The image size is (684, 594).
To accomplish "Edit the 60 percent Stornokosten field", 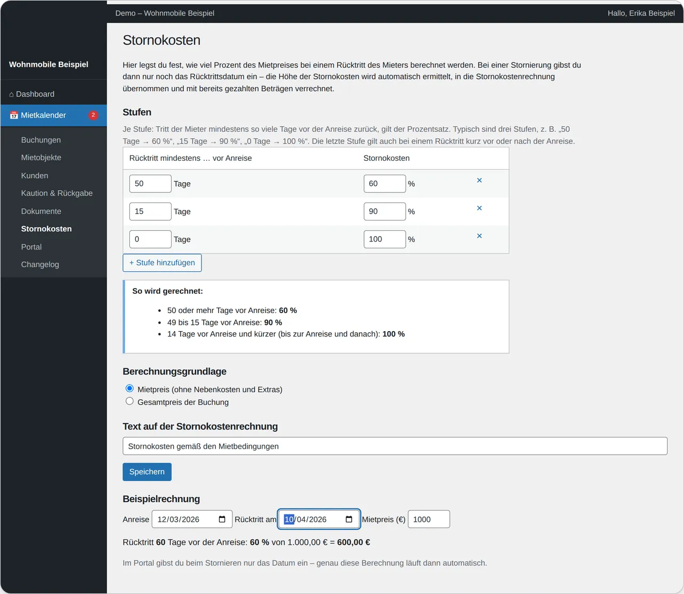I will [x=385, y=184].
